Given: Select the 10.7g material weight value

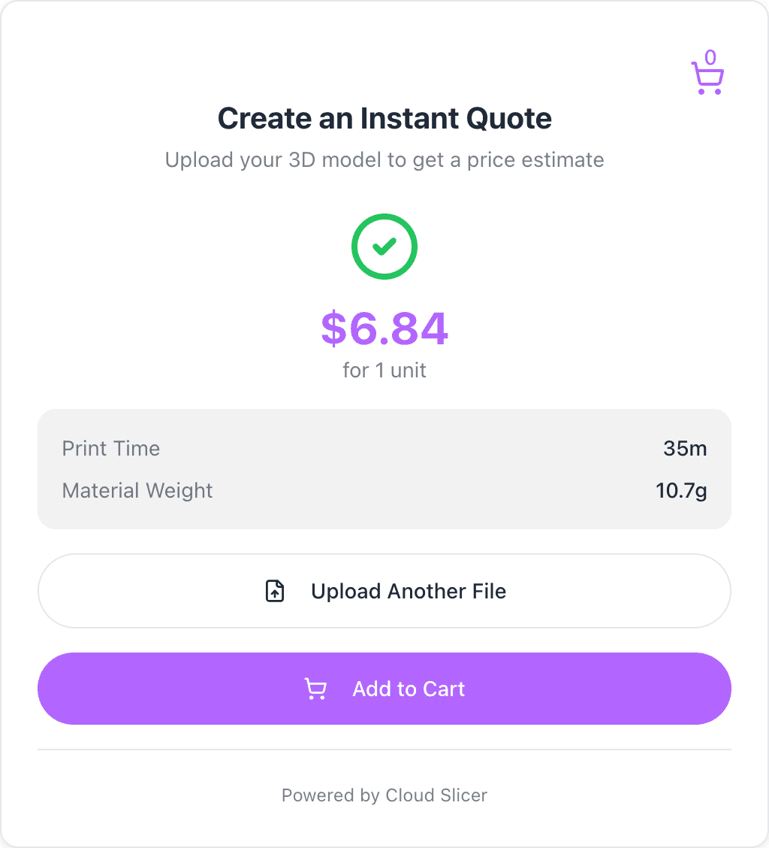Looking at the screenshot, I should tap(681, 491).
